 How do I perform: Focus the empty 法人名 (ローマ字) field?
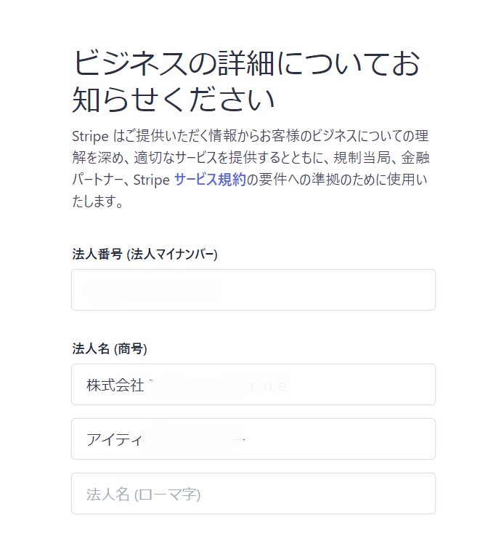pyautogui.click(x=253, y=495)
